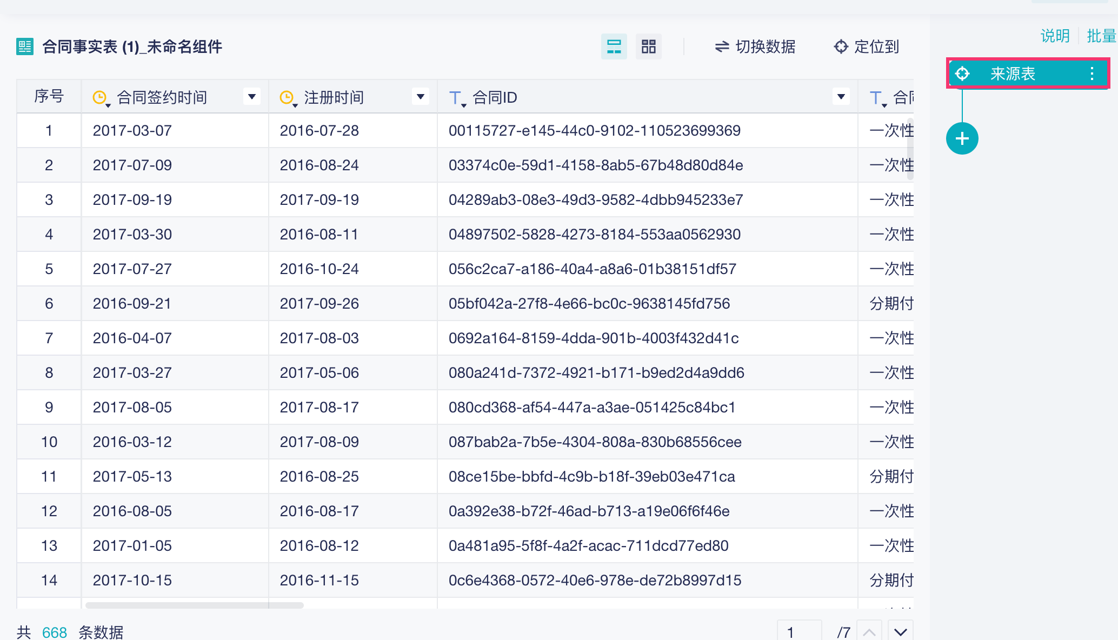Click the horizontal scrollbar under the table
1118x640 pixels.
pyautogui.click(x=195, y=605)
